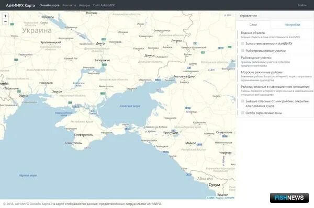
Task: Expand the Водные объекты layer group
Action: point(253,33)
